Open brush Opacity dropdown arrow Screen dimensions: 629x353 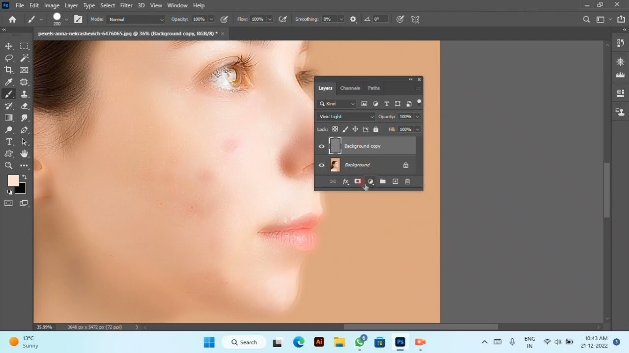211,19
